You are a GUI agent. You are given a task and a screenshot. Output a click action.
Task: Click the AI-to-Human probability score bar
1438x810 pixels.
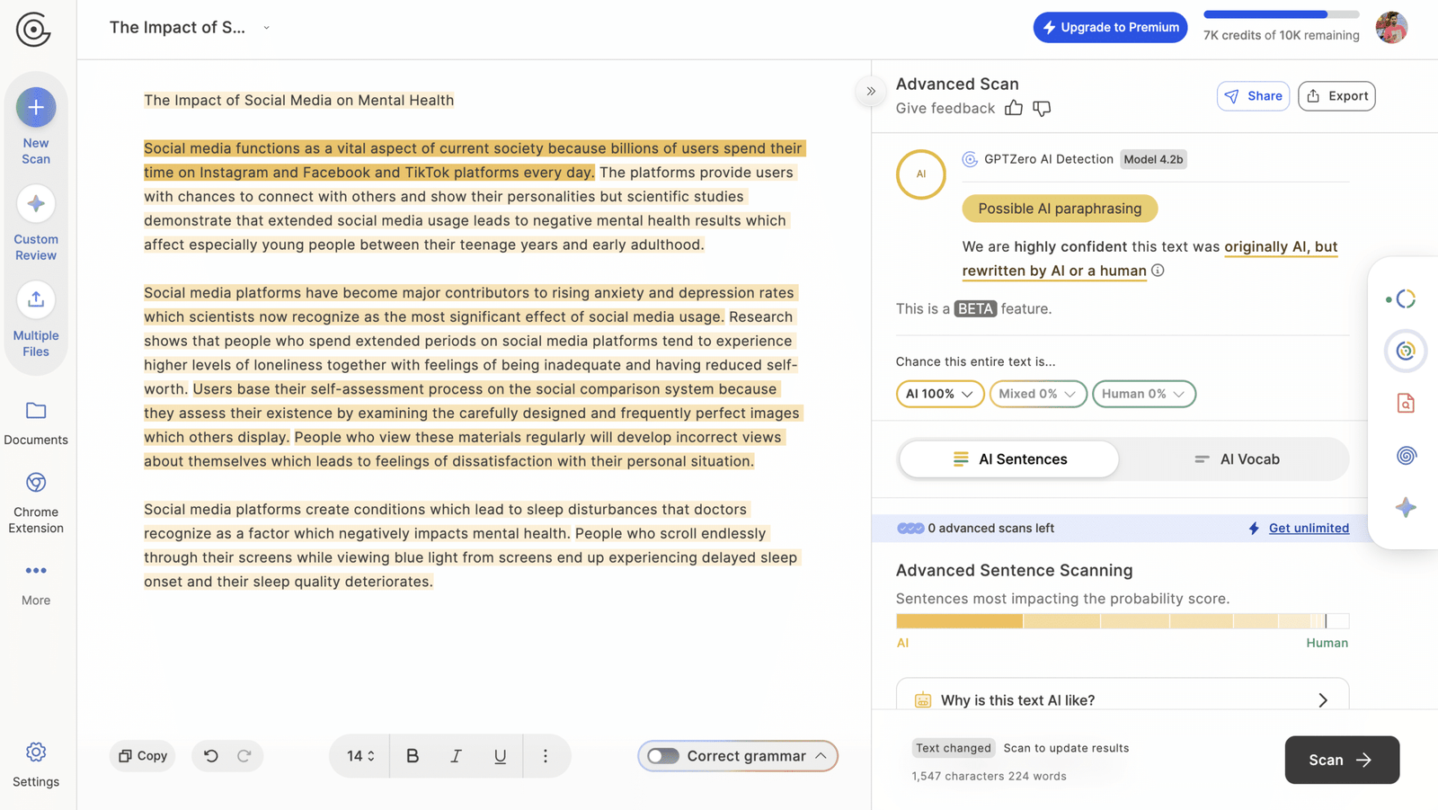[x=1122, y=621]
